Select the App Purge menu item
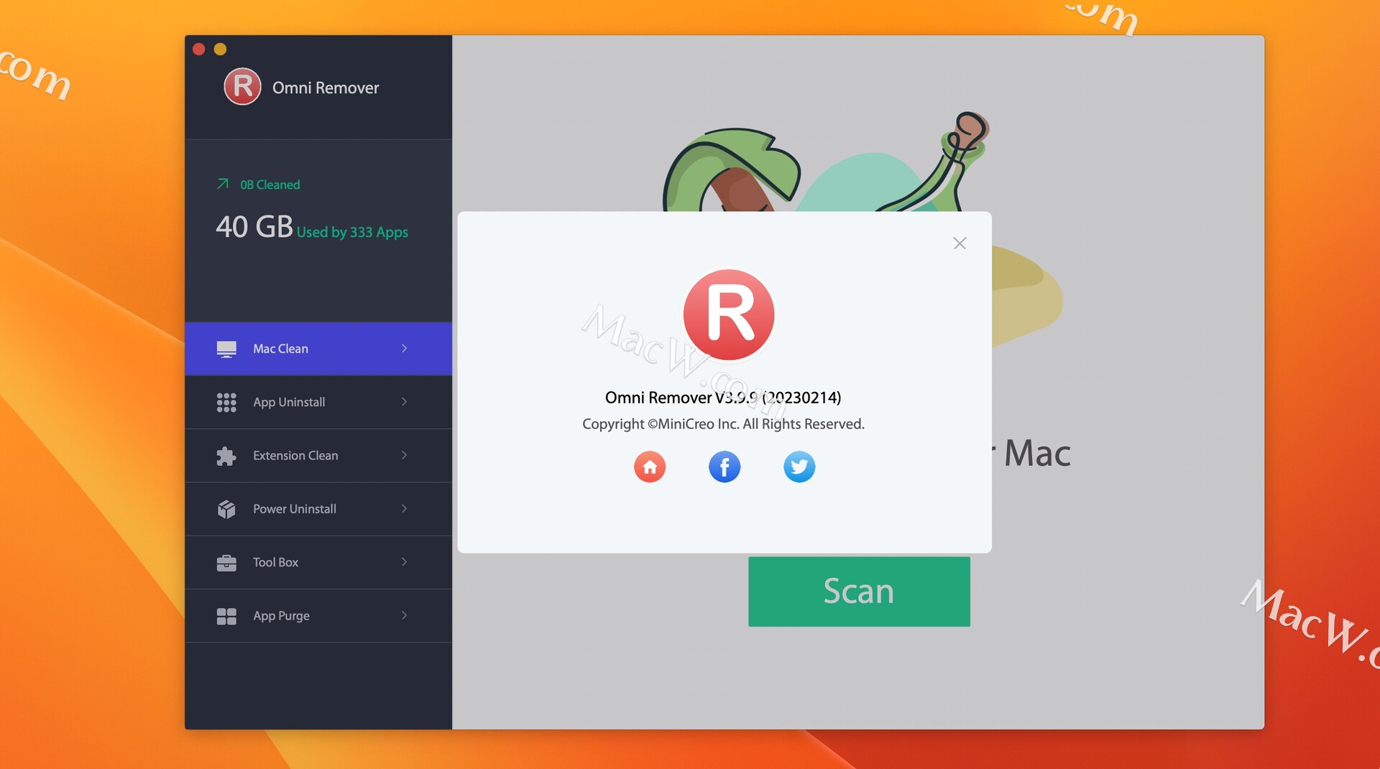The width and height of the screenshot is (1380, 769). 318,616
